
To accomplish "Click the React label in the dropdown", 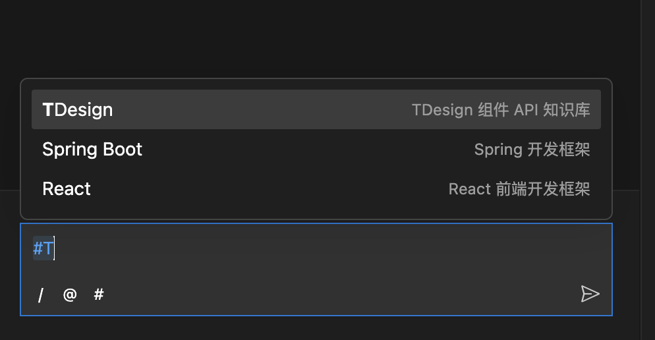I will tap(67, 189).
